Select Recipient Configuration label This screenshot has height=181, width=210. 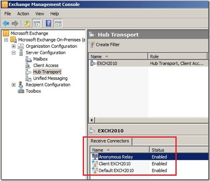tap(48, 85)
